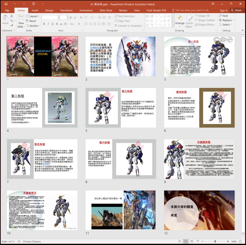Click the Reset slide button
The width and height of the screenshot is (246, 245).
31,21
